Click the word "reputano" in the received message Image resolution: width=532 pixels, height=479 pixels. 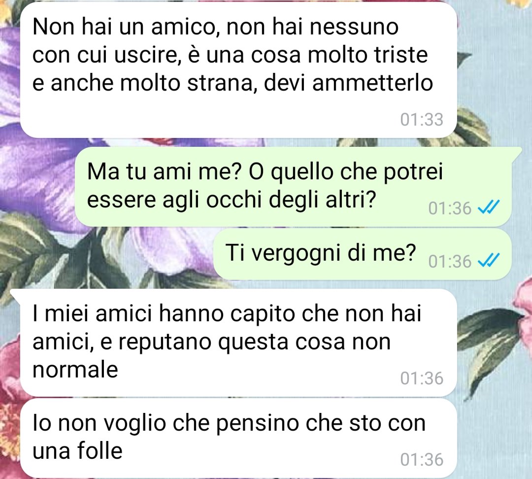click(x=165, y=342)
